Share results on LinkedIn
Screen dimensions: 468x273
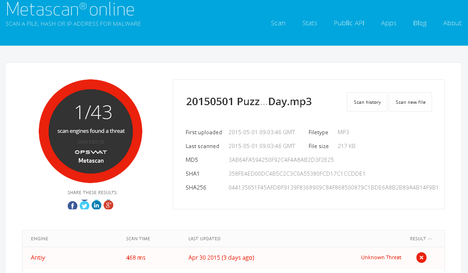click(96, 205)
